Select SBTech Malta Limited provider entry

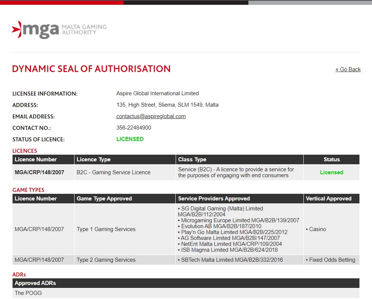point(230,260)
